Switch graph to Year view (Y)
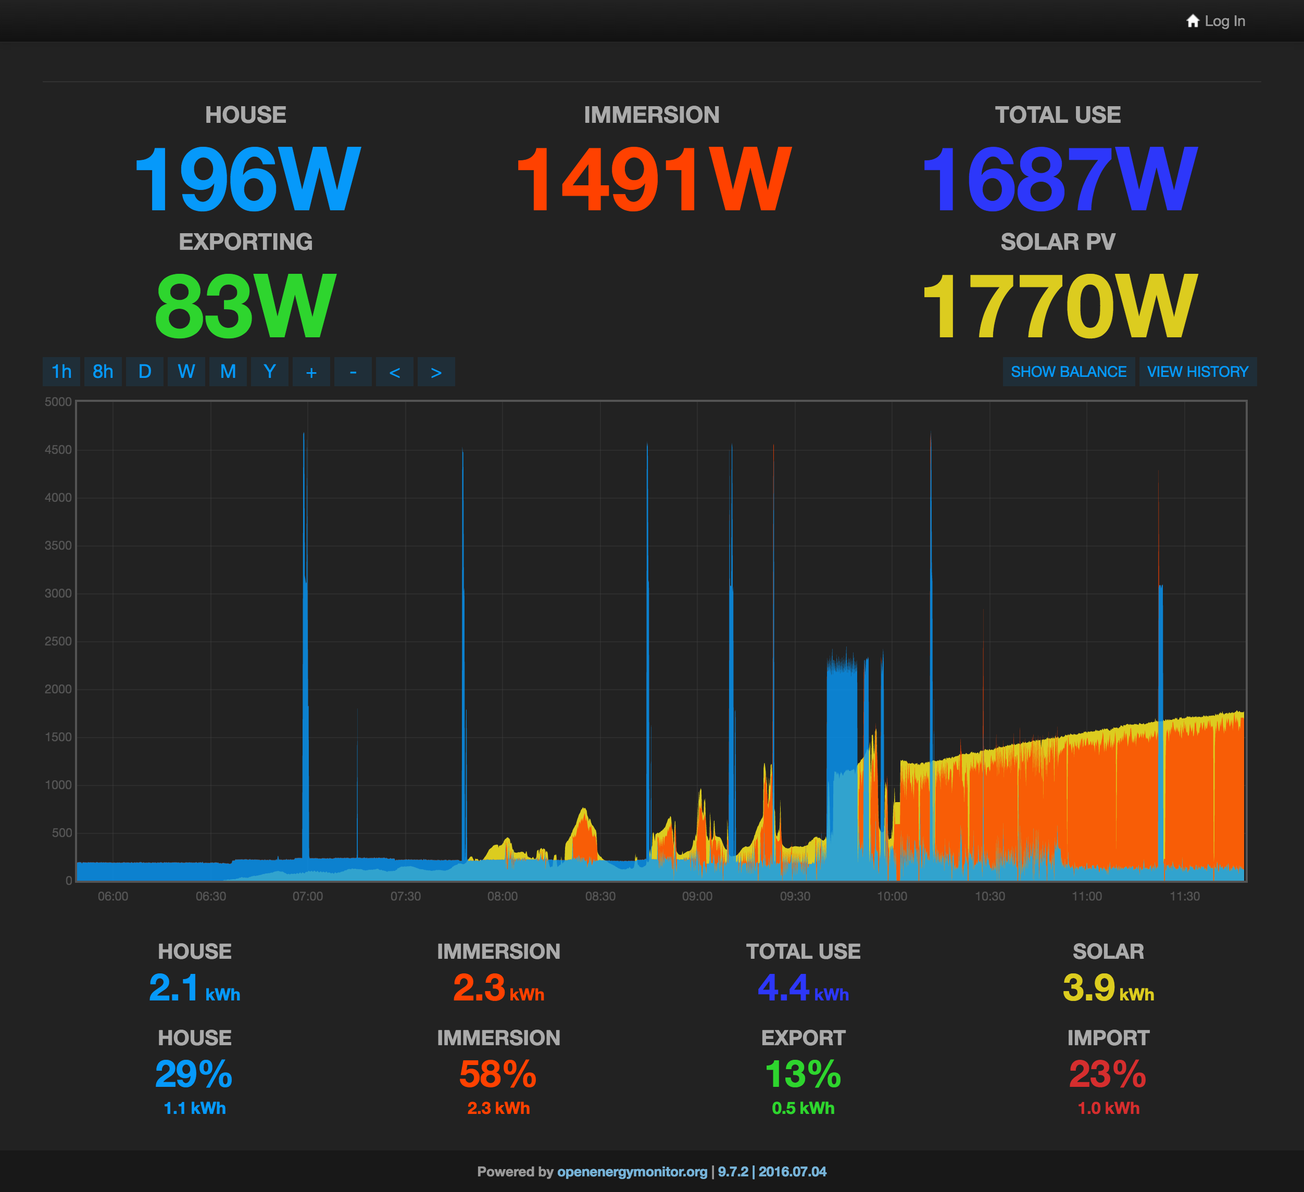The image size is (1304, 1192). (270, 372)
